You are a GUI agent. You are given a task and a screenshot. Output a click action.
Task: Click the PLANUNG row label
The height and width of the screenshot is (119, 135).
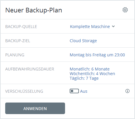pyautogui.click(x=15, y=55)
